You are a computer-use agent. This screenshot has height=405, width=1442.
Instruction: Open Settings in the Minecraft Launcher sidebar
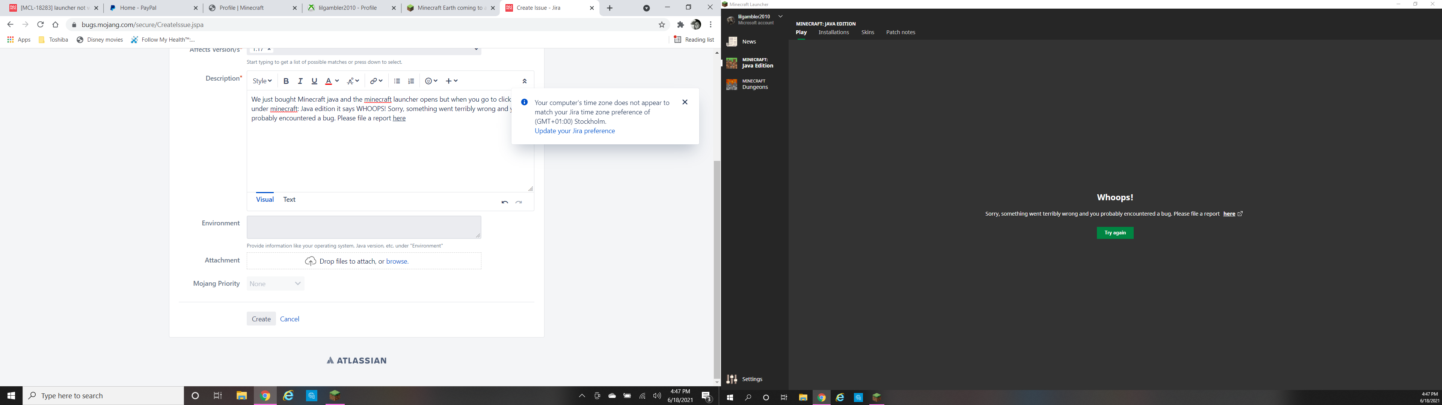(746, 379)
